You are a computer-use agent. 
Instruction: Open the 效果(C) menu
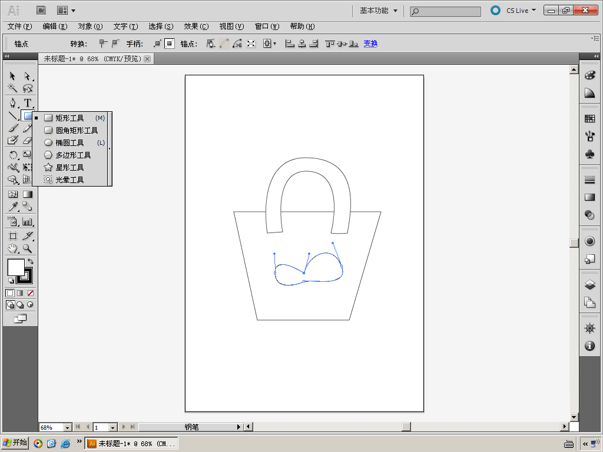[x=196, y=26]
